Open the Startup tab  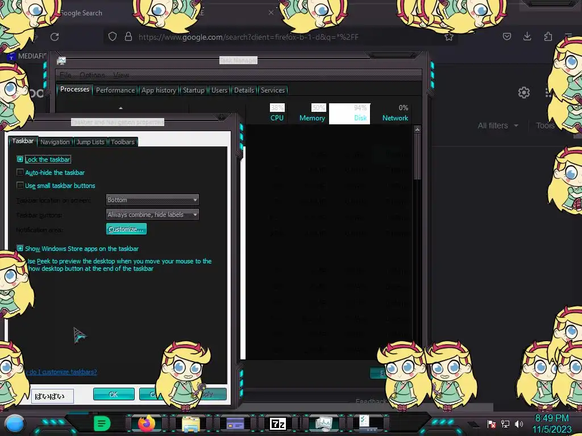pos(193,90)
